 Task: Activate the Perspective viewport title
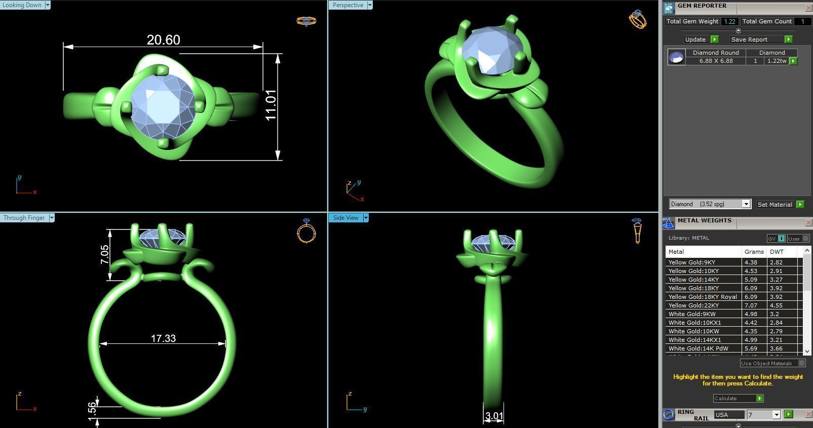pyautogui.click(x=347, y=5)
